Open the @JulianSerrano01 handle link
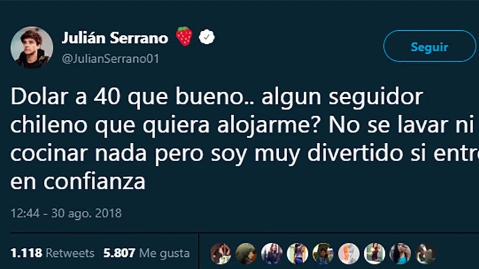The image size is (479, 269). click(x=111, y=58)
